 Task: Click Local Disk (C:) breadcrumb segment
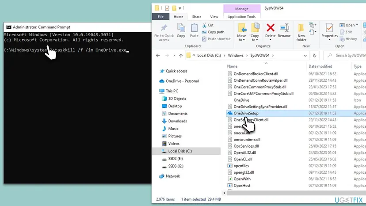click(x=209, y=55)
